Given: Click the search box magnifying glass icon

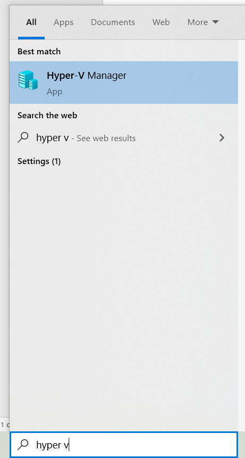Looking at the screenshot, I should [23, 445].
